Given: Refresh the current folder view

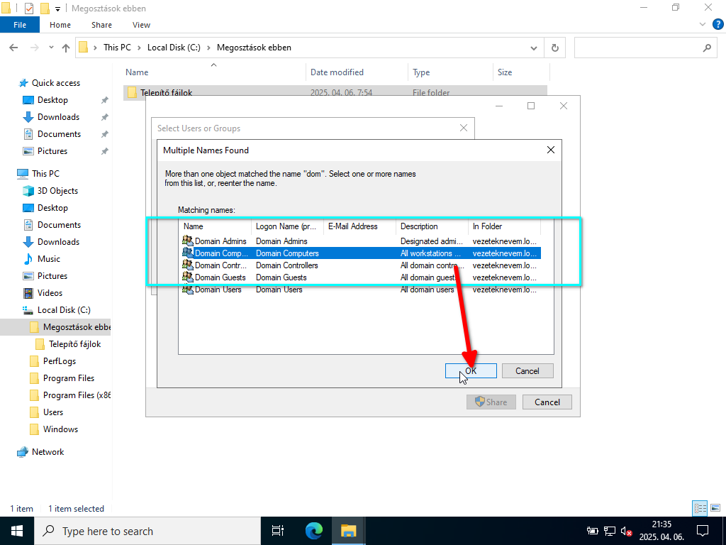Looking at the screenshot, I should [x=554, y=48].
